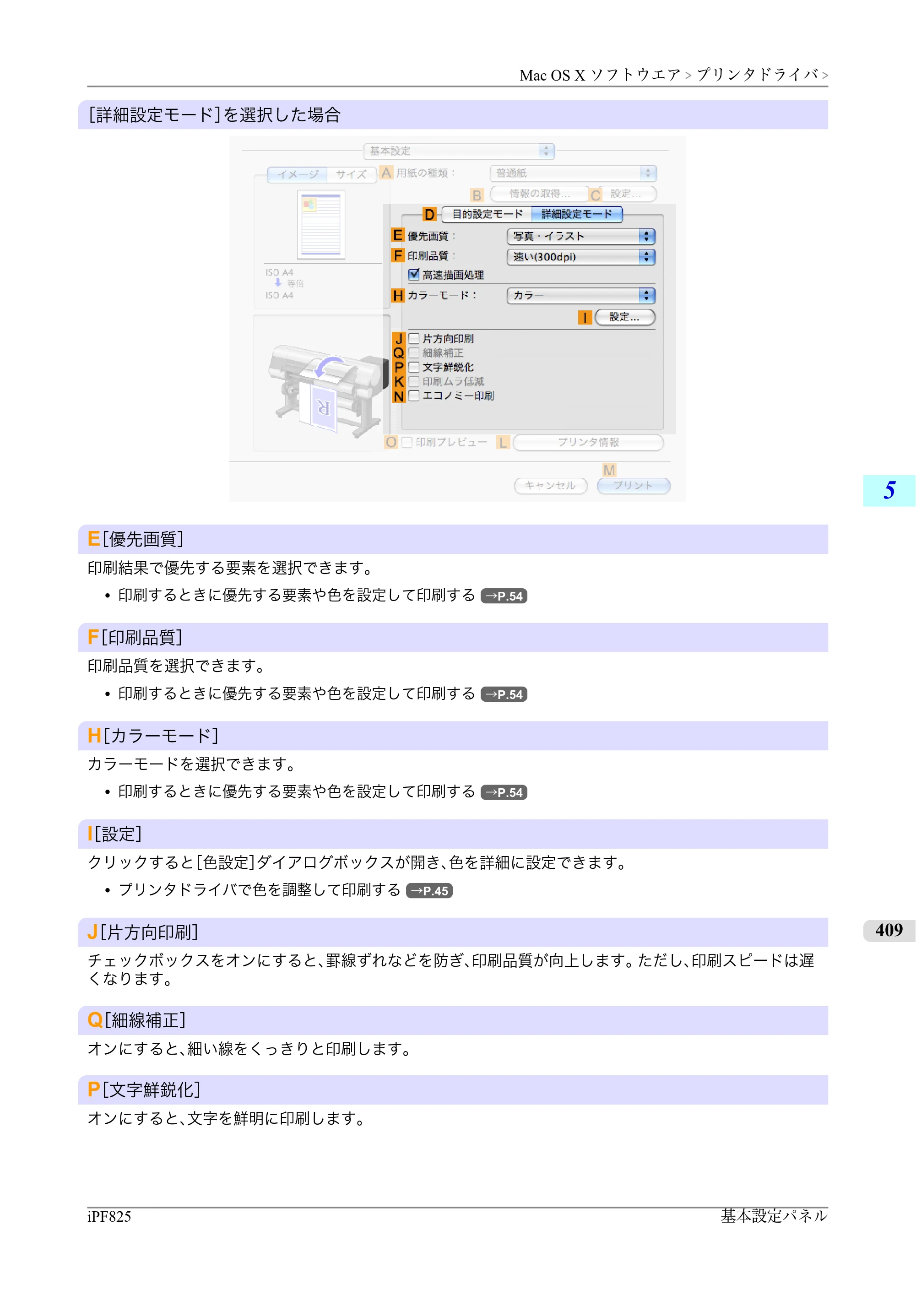This screenshot has width=916, height=1295.
Task: Enable the エコノミー印刷 checkbox
Action: [414, 396]
